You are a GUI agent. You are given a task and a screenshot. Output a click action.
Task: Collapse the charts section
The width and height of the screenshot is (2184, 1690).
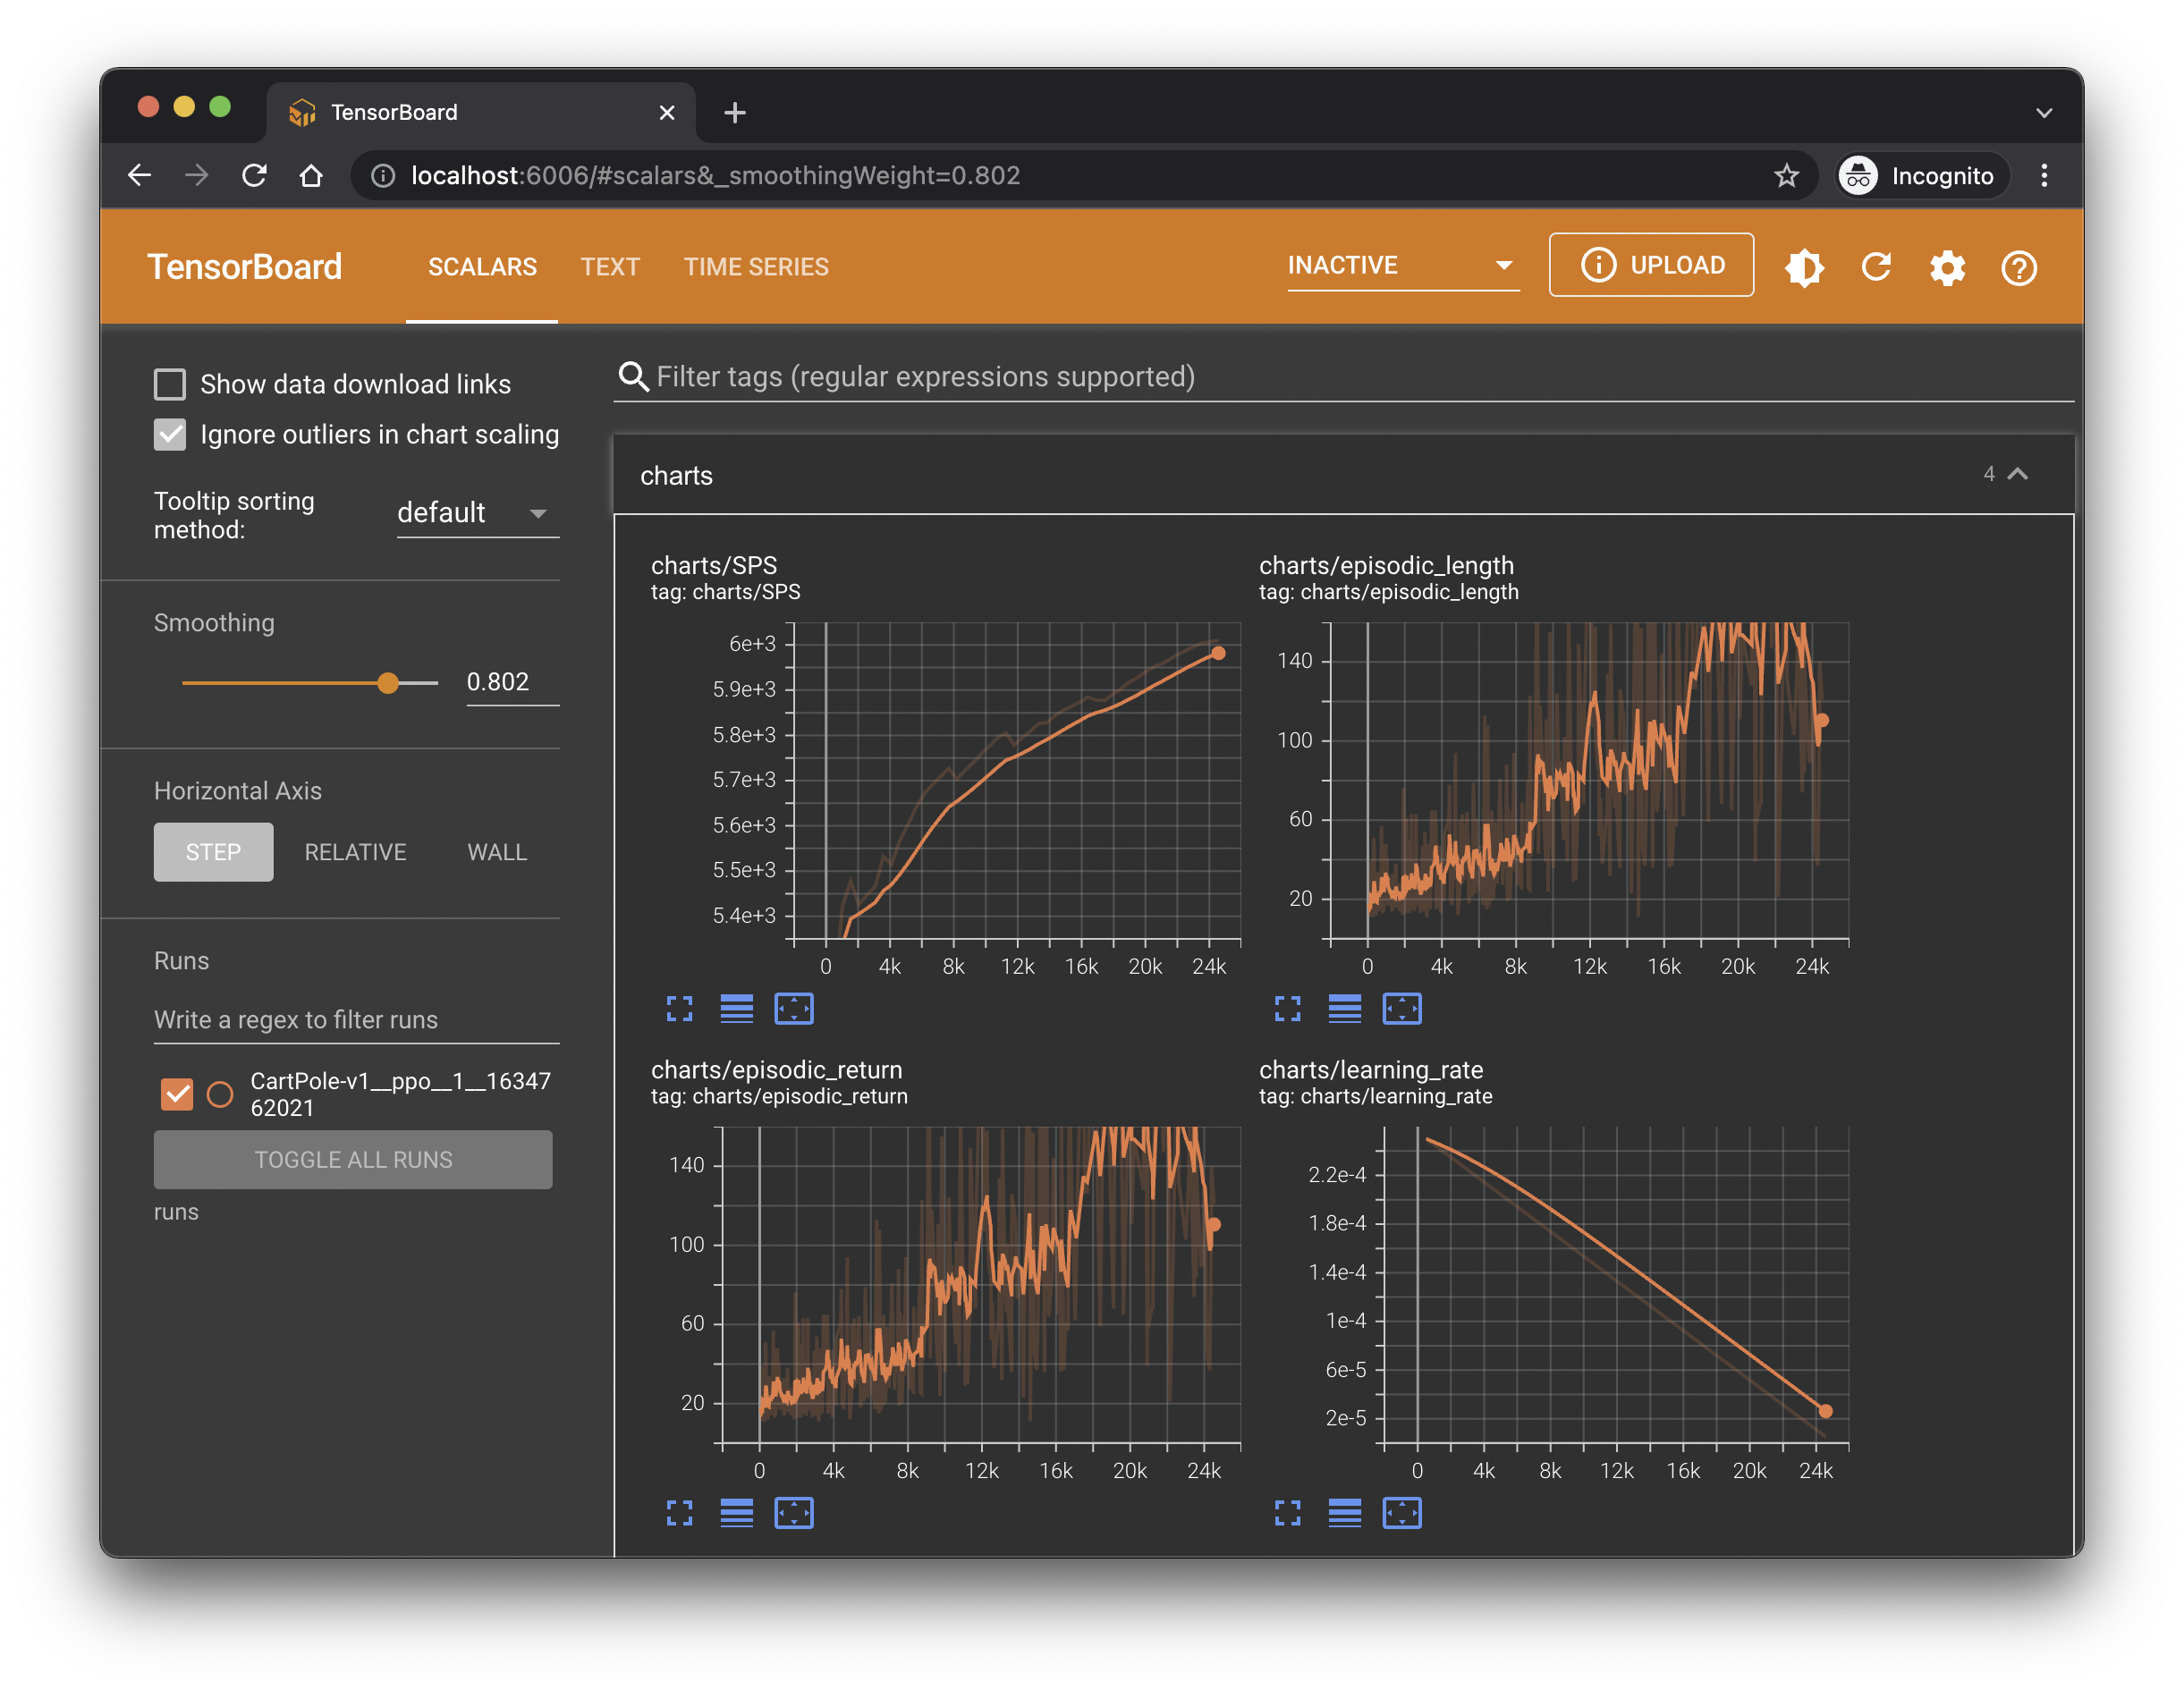tap(2018, 474)
